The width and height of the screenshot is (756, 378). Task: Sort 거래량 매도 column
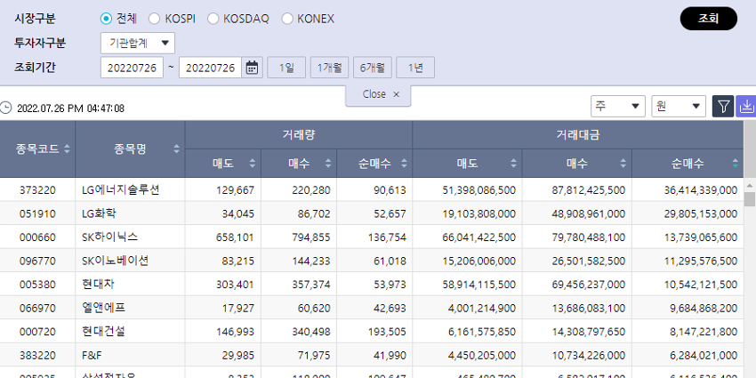coord(253,164)
